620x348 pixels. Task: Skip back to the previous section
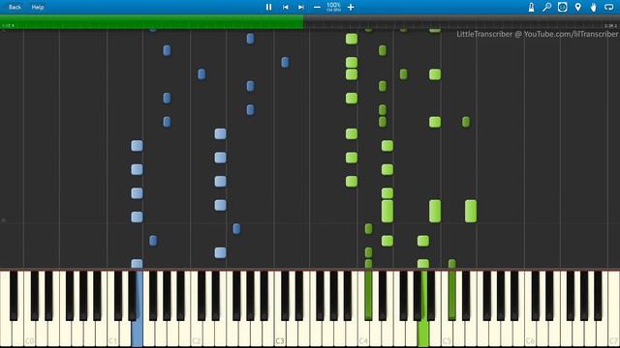pyautogui.click(x=285, y=7)
